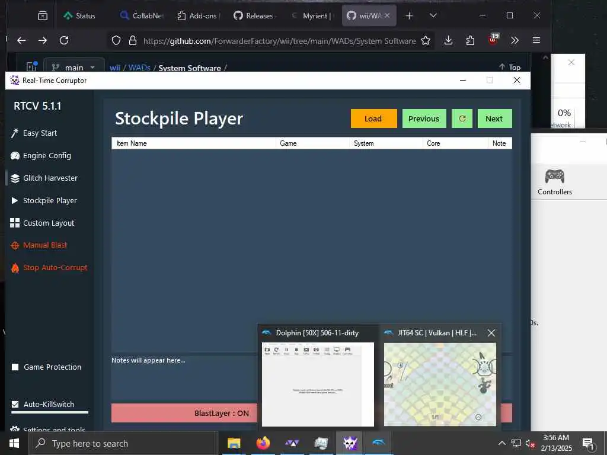The width and height of the screenshot is (607, 455).
Task: Click the GitHub URL address bar
Action: point(280,41)
